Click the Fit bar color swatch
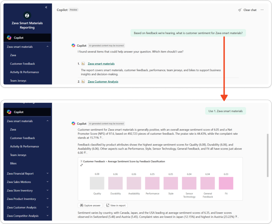 pyautogui.click(x=226, y=183)
